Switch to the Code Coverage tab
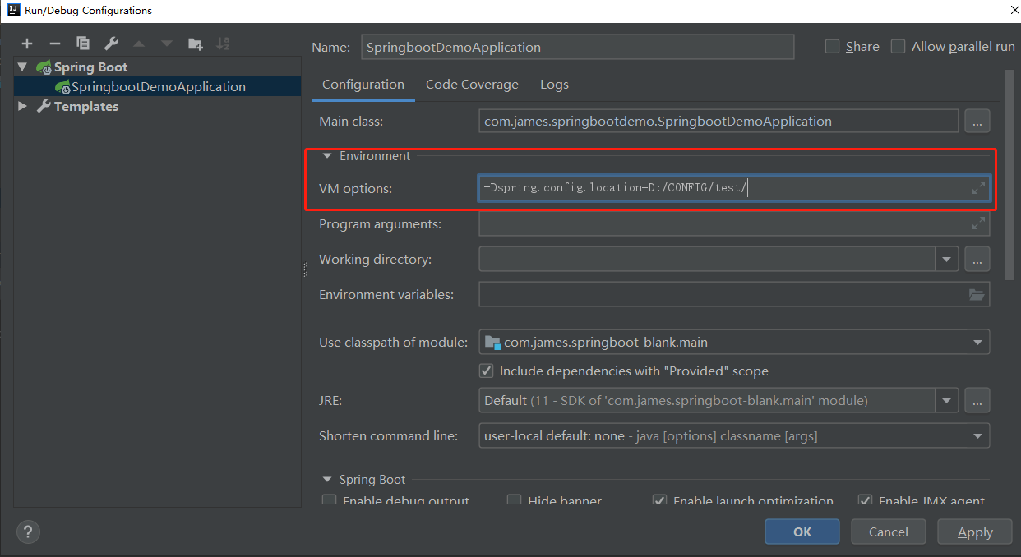The width and height of the screenshot is (1021, 557). (x=472, y=85)
